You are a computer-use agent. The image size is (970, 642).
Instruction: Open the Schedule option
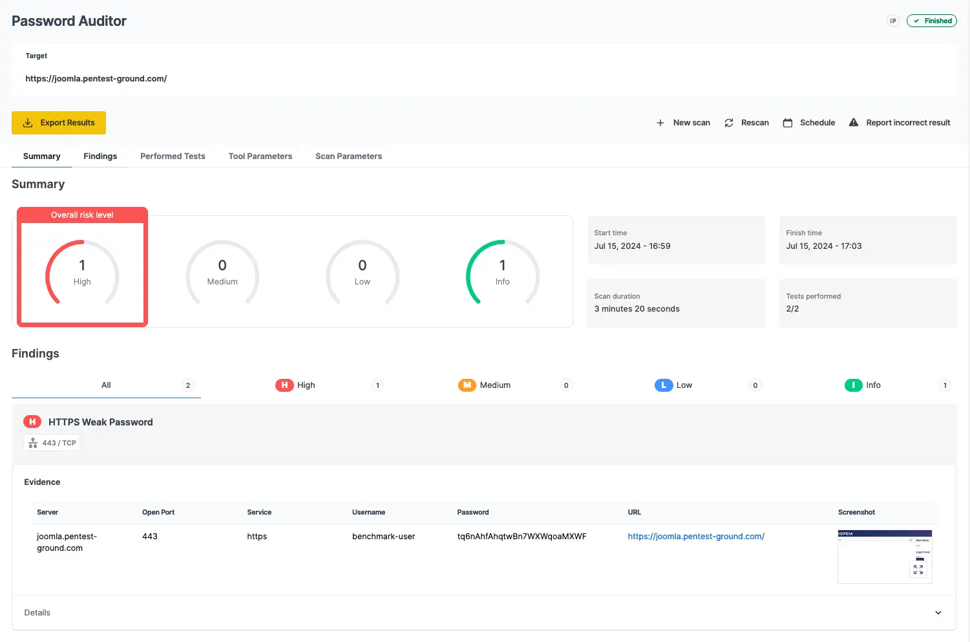[x=809, y=123]
